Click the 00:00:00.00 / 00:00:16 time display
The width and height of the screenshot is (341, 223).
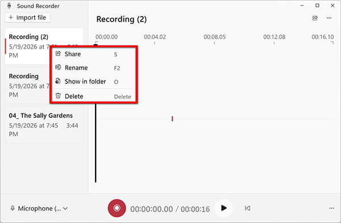point(170,209)
